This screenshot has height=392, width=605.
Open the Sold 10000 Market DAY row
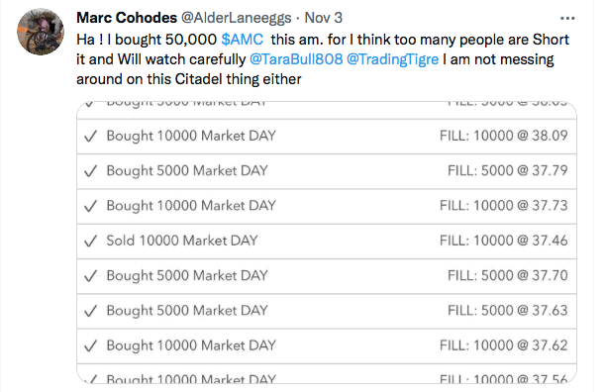click(x=327, y=242)
